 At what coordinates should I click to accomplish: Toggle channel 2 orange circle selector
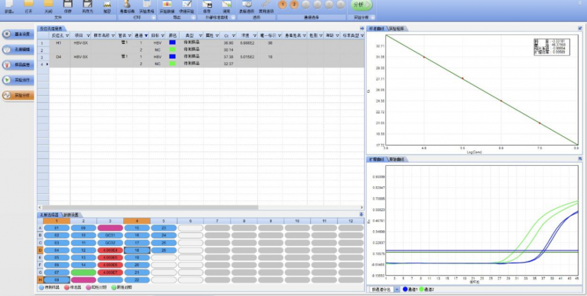294,5
